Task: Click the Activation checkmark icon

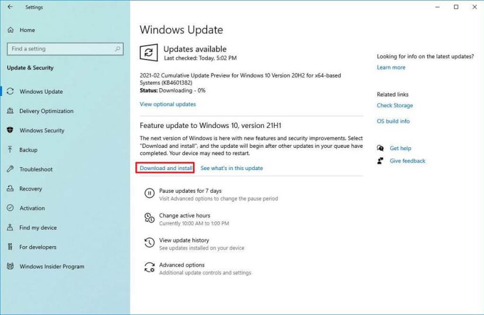Action: (10, 207)
